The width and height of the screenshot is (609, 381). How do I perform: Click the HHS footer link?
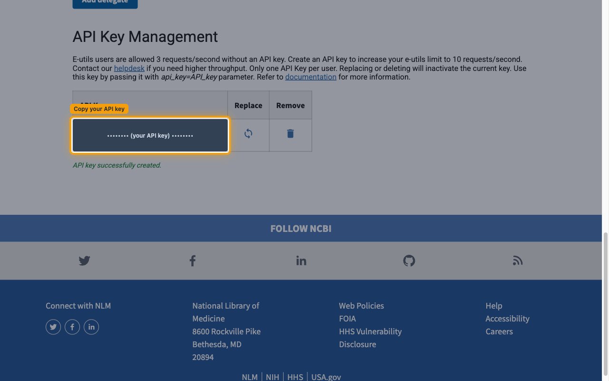pyautogui.click(x=295, y=377)
